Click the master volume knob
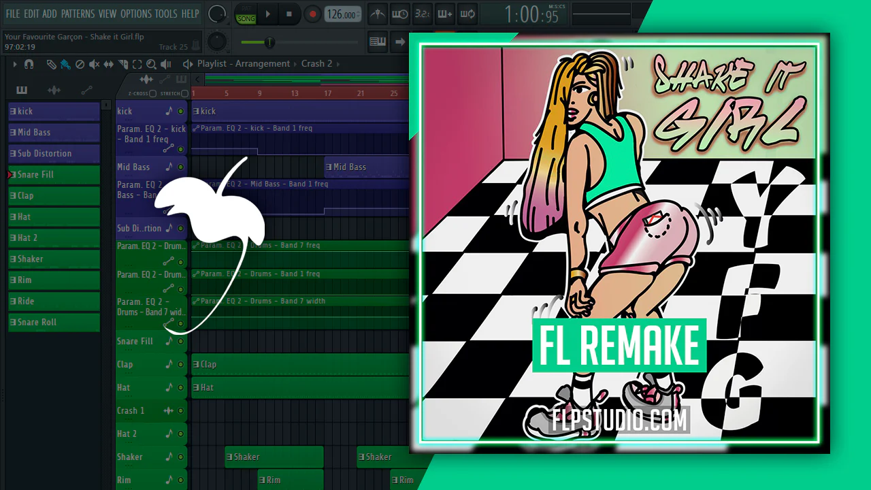 217,14
